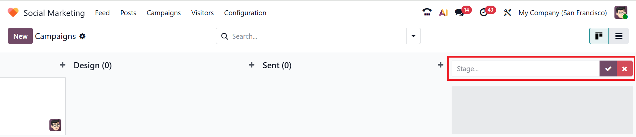Image resolution: width=636 pixels, height=137 pixels.
Task: Open the clock activities icon
Action: (x=484, y=13)
